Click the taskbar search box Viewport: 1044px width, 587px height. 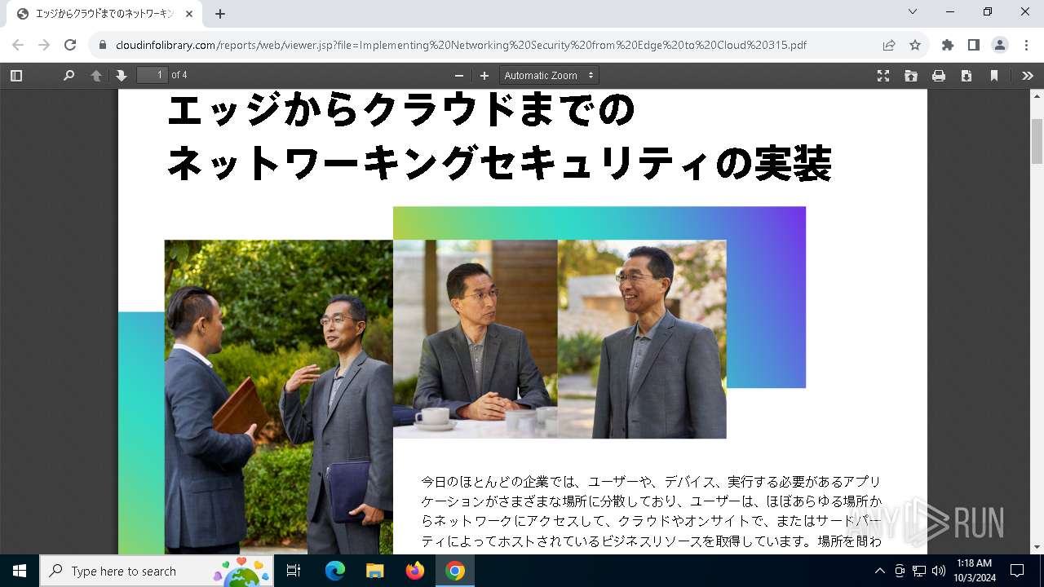tap(157, 571)
